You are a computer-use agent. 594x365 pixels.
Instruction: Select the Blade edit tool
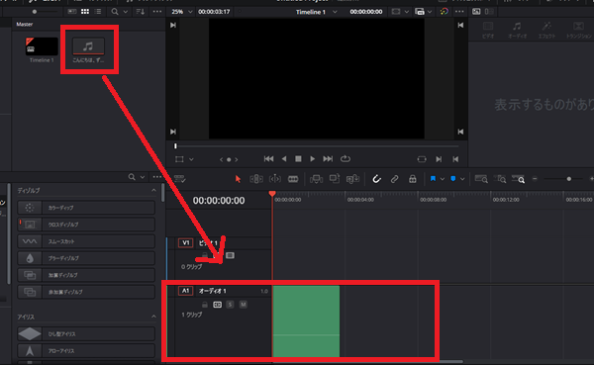tap(293, 179)
